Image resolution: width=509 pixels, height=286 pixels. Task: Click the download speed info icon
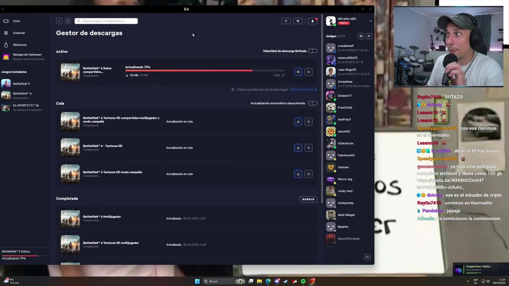(283, 75)
